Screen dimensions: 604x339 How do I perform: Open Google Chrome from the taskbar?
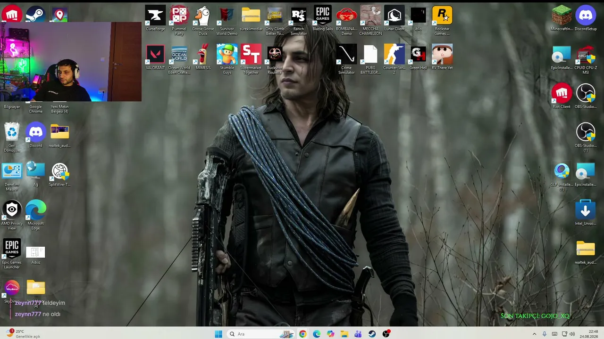point(302,334)
